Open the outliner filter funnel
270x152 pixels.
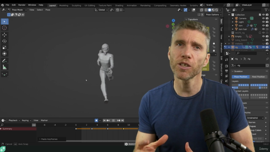click(x=266, y=10)
